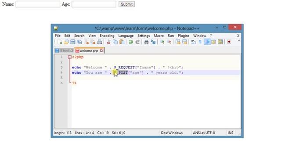This screenshot has height=158, width=281.
Task: Toggle the Show indent guide icon
Action: click(207, 42)
